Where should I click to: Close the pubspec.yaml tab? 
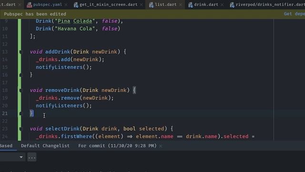coord(66,5)
